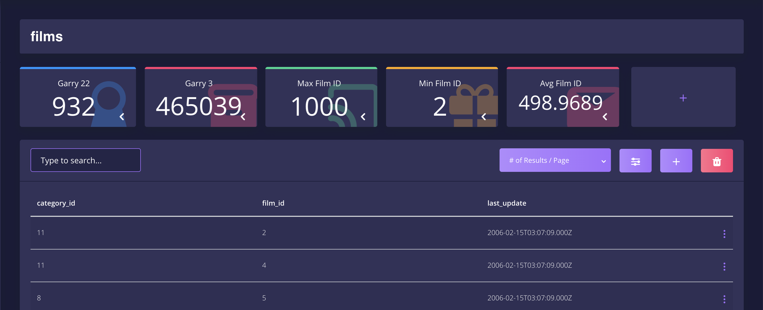Expand chevron on Garry 3 card

[x=243, y=117]
